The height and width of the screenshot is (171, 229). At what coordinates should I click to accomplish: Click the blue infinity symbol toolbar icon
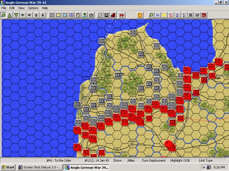point(65,15)
